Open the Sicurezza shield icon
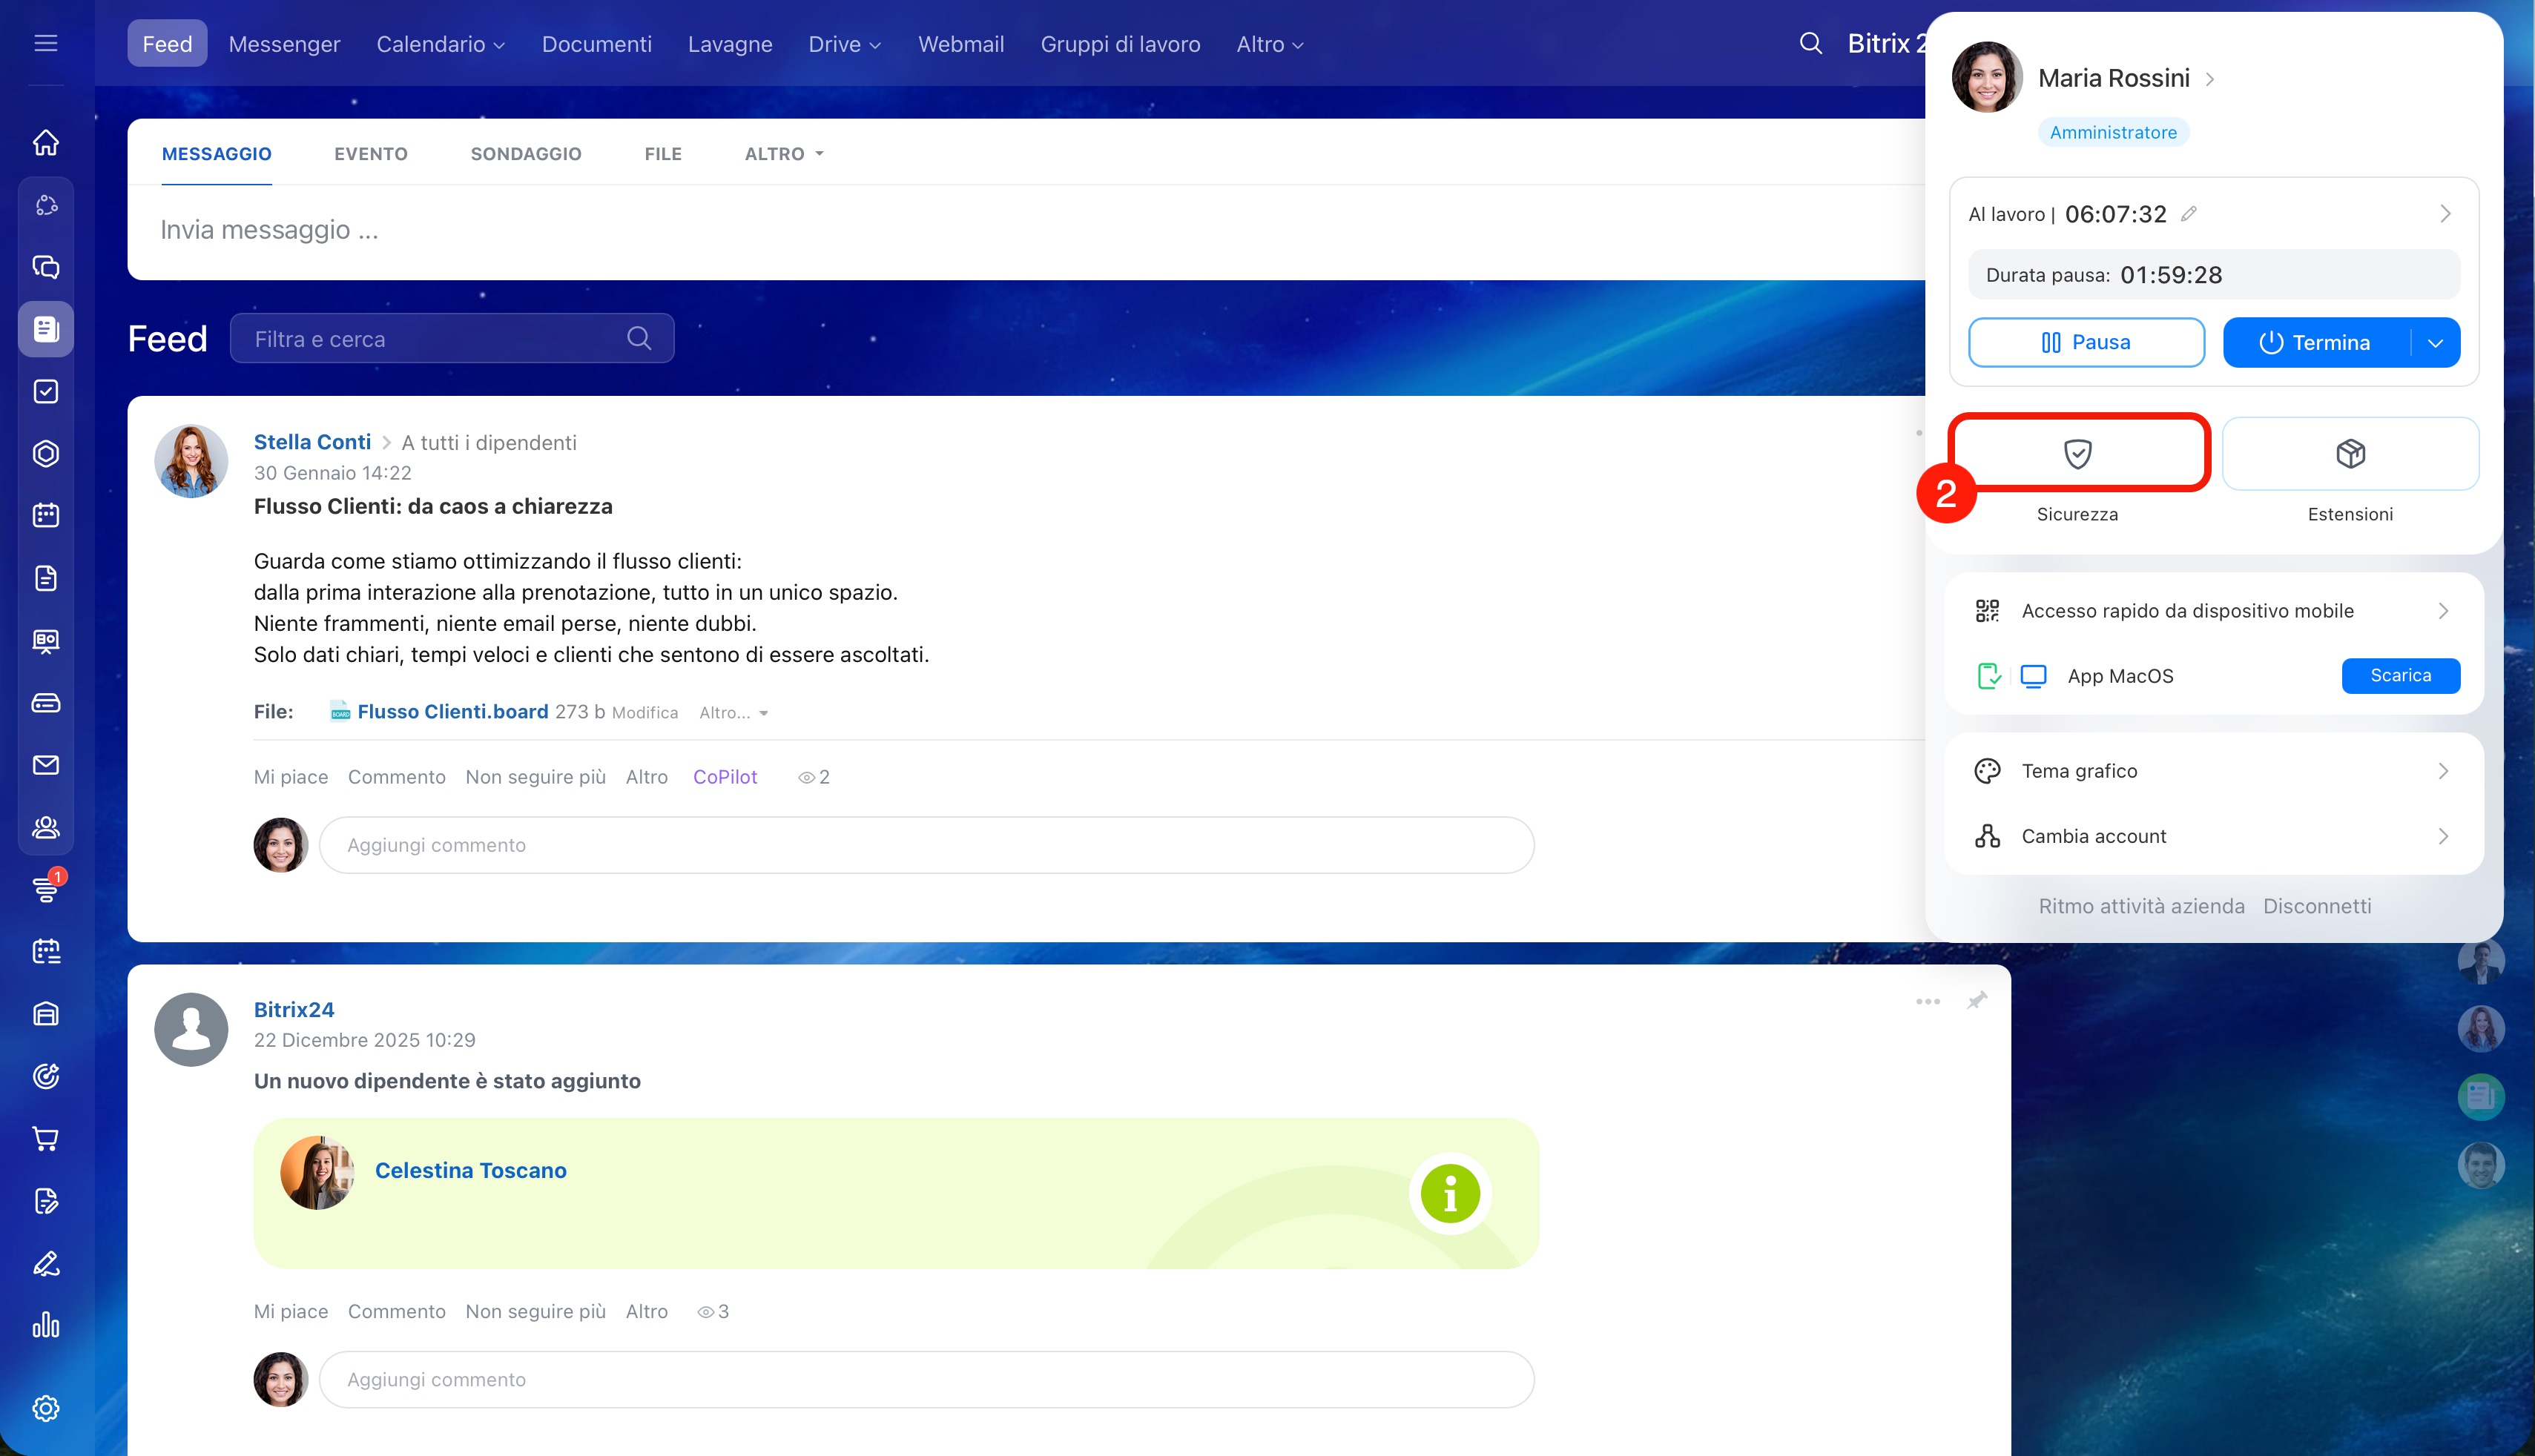 [x=2078, y=454]
